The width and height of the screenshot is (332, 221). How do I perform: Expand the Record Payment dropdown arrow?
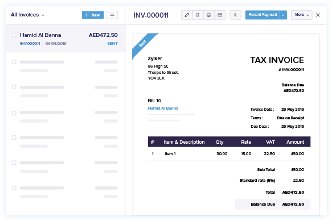pos(283,15)
